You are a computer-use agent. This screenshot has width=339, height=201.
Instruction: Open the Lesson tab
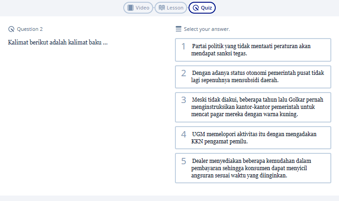point(171,8)
